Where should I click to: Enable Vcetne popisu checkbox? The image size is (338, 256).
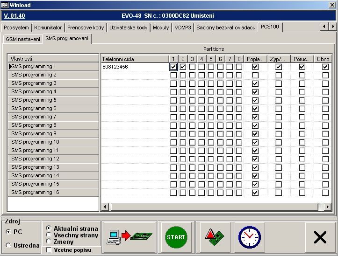pyautogui.click(x=50, y=250)
